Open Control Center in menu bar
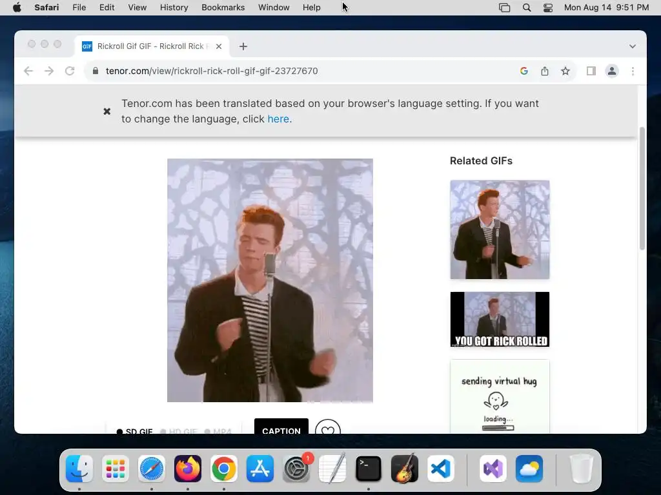Screen dimensions: 661x495 coord(547,8)
